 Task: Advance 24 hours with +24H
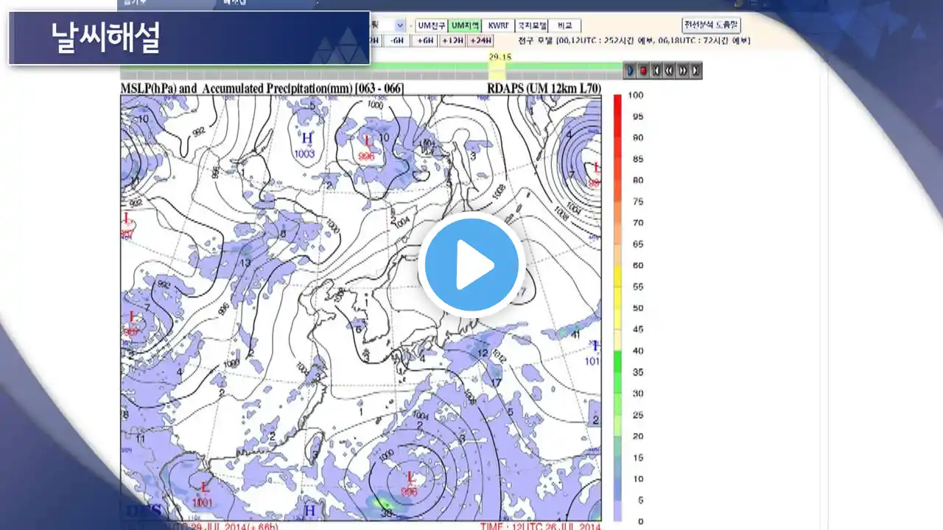click(x=480, y=41)
